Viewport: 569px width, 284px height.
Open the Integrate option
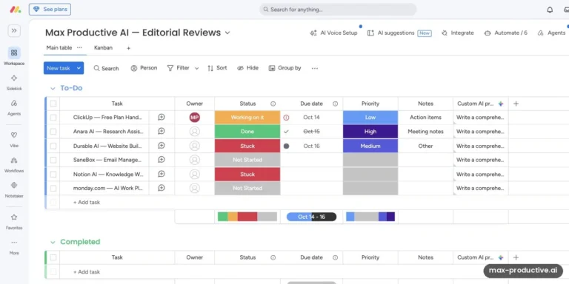[x=458, y=33]
